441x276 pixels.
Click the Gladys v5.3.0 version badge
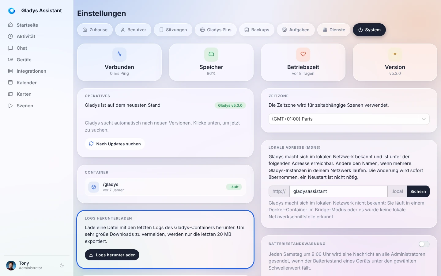[230, 105]
